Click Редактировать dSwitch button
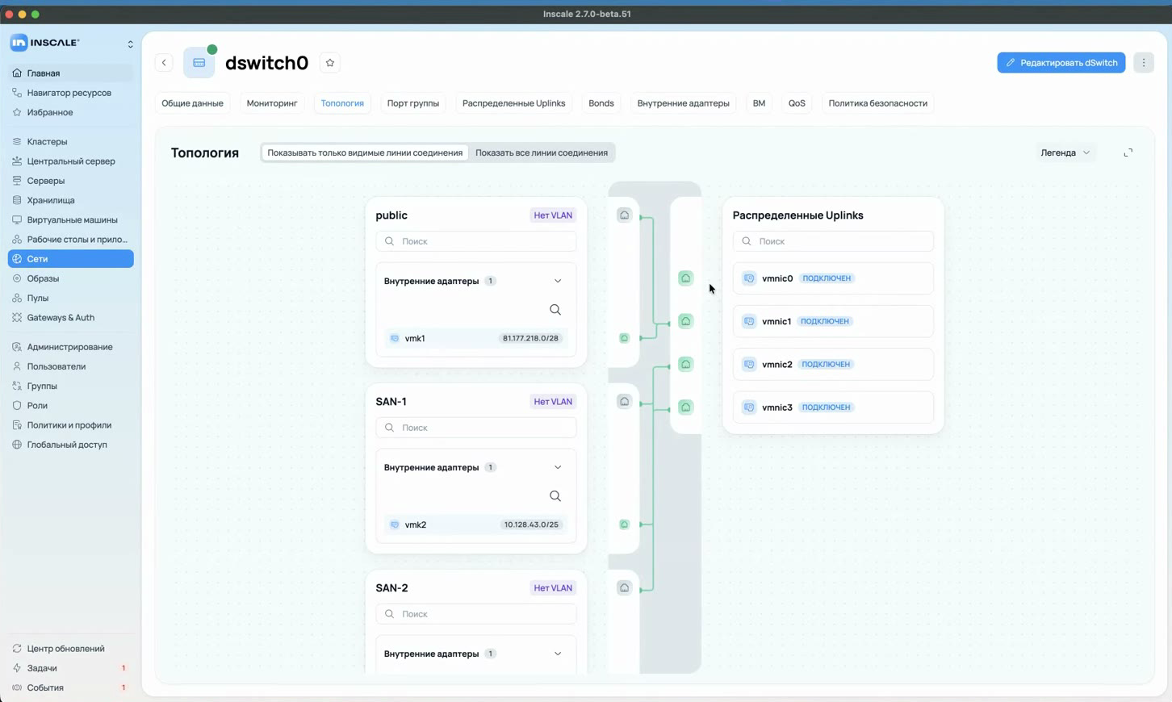 [1061, 63]
